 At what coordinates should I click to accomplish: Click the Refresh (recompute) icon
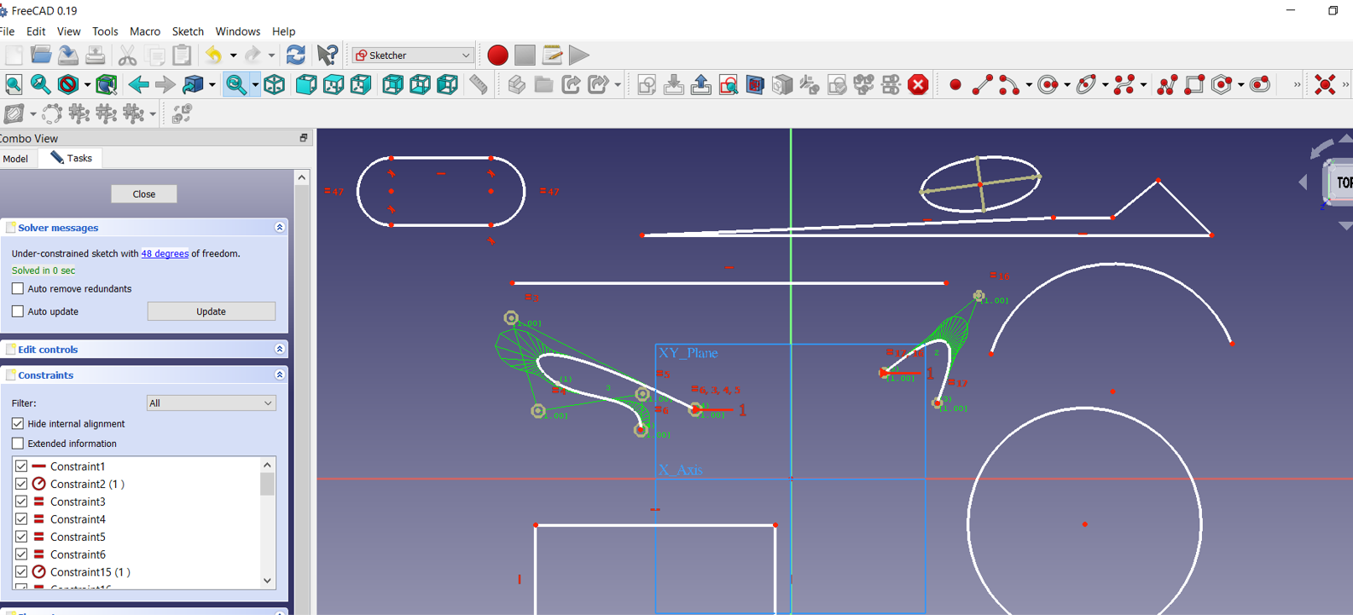[295, 55]
